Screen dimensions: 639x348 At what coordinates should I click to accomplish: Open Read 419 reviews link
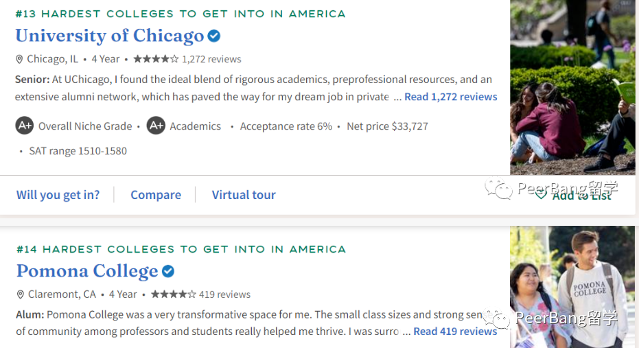click(455, 332)
